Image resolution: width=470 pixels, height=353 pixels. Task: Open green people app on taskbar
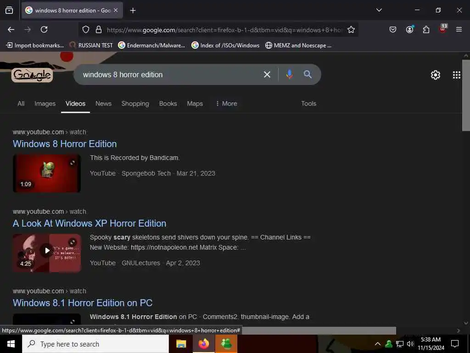click(x=226, y=344)
